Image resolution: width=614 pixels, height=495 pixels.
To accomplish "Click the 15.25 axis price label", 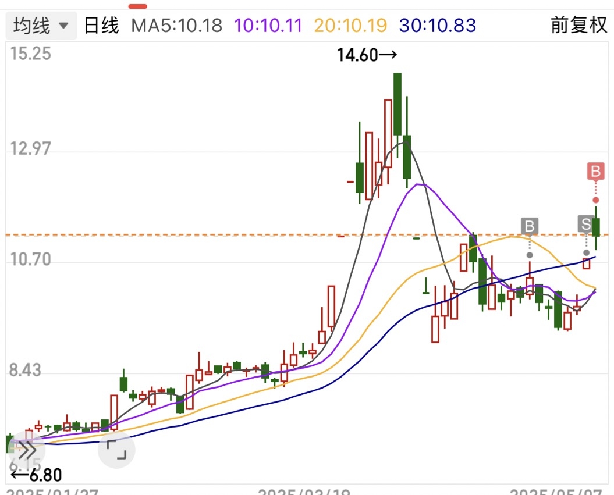I will [30, 54].
